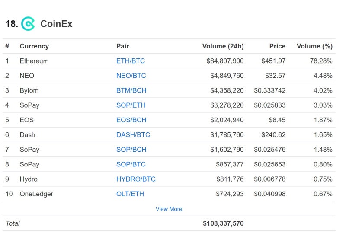
Task: Click the $0.040998 OneLedger price
Action: point(269,194)
